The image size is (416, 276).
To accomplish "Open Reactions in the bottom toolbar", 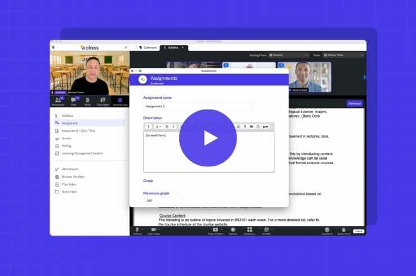I will click(x=327, y=230).
